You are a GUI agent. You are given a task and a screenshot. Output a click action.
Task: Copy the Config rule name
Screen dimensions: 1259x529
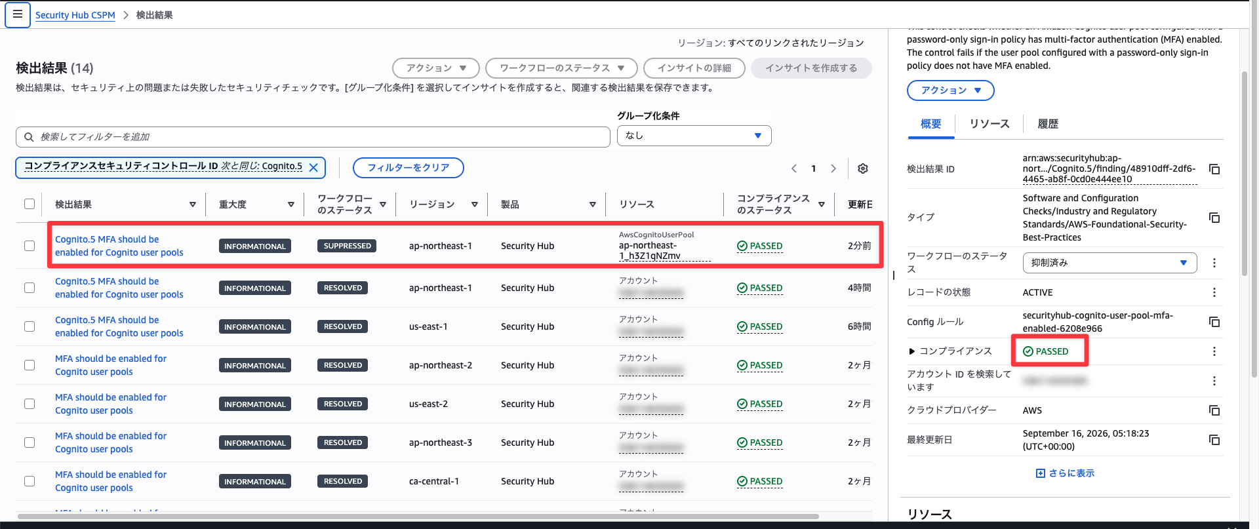coord(1214,322)
